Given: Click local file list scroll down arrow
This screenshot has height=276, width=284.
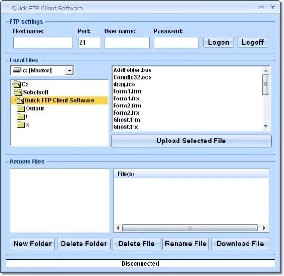Looking at the screenshot, I should tap(266, 126).
